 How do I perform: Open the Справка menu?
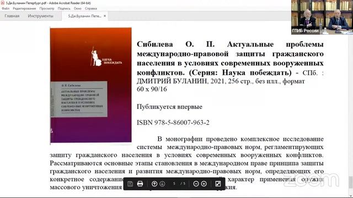click(91, 8)
